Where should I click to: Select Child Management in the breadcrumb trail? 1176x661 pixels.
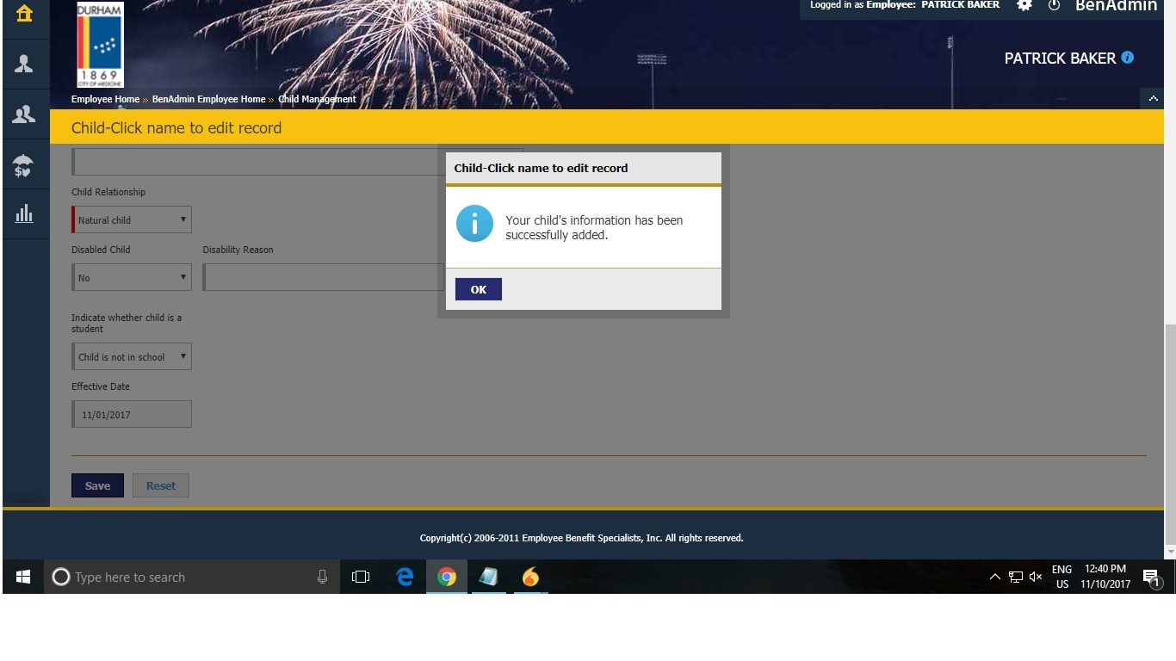(x=317, y=99)
